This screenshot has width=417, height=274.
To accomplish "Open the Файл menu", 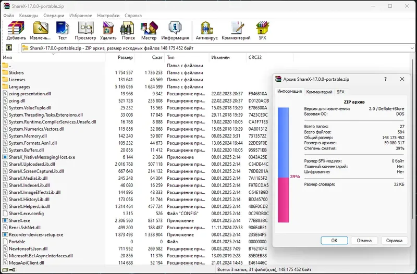I will pyautogui.click(x=8, y=16).
